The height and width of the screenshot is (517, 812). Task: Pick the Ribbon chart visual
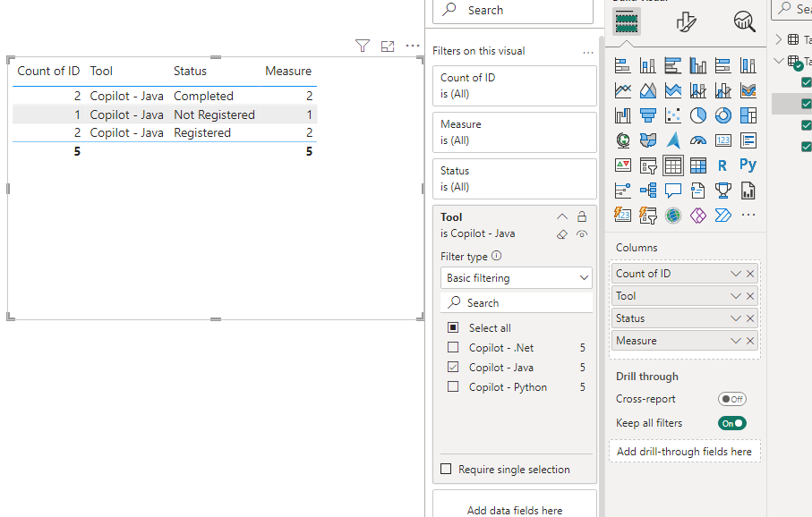click(x=748, y=90)
